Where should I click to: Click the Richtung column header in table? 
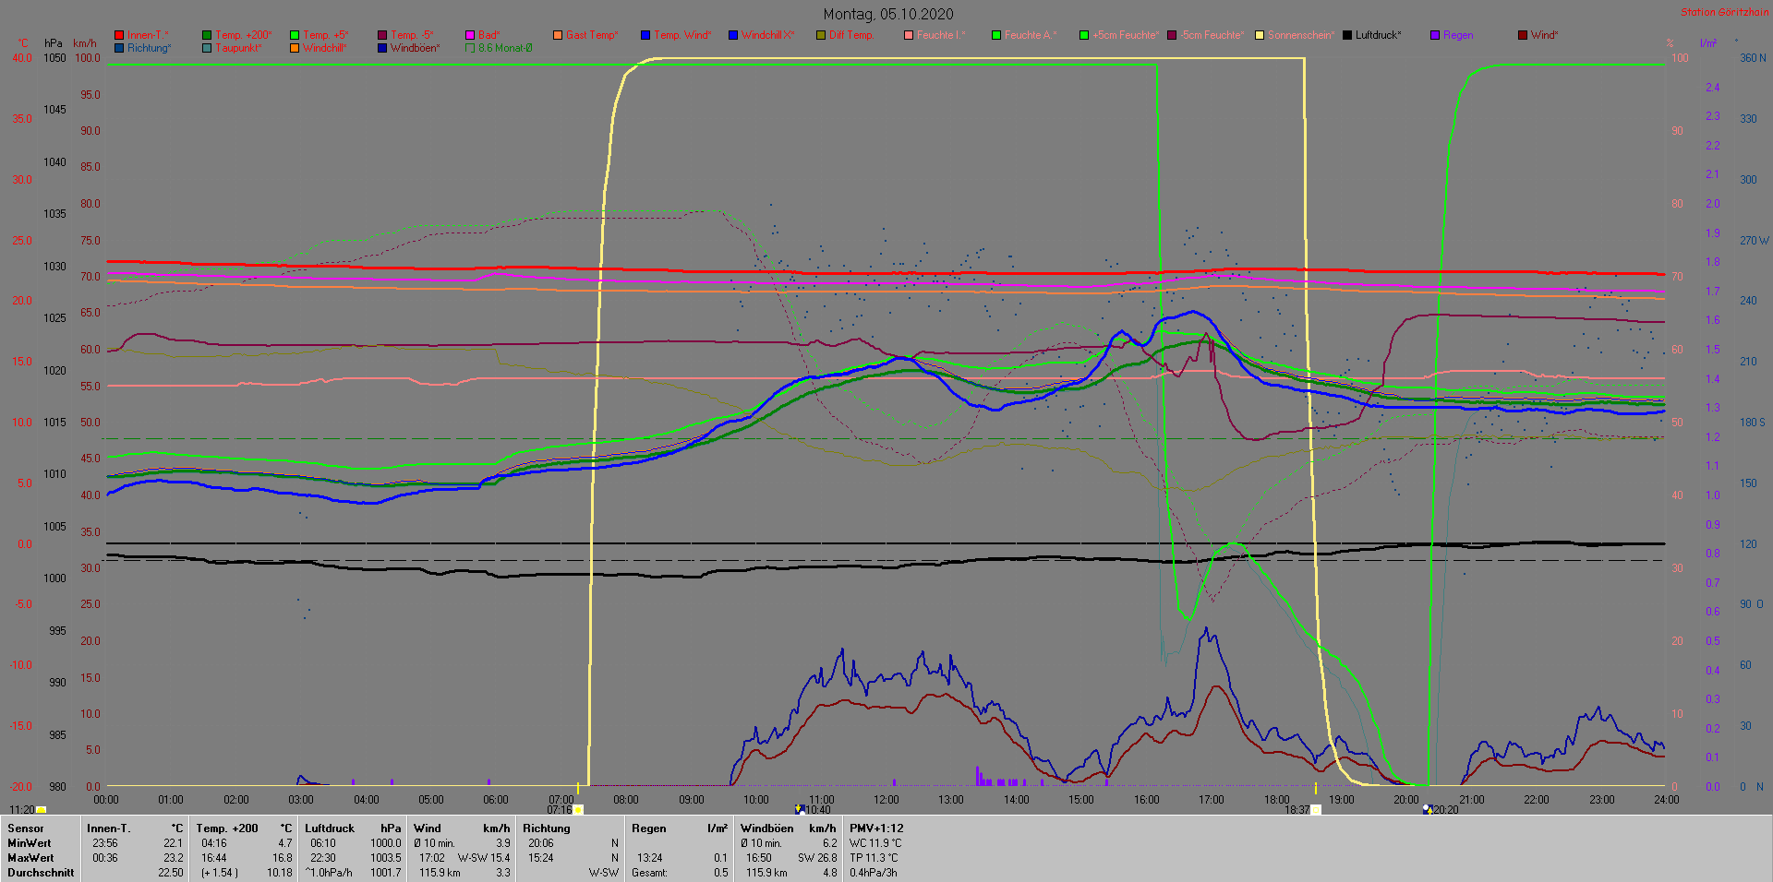547,828
